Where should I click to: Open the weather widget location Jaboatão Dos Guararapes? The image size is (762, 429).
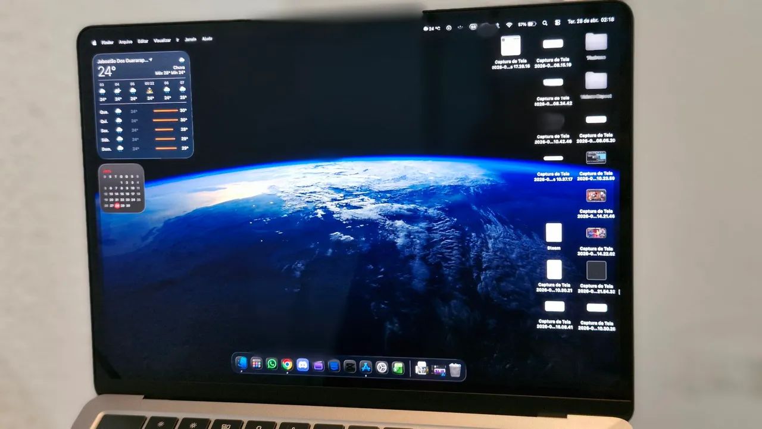pos(125,60)
